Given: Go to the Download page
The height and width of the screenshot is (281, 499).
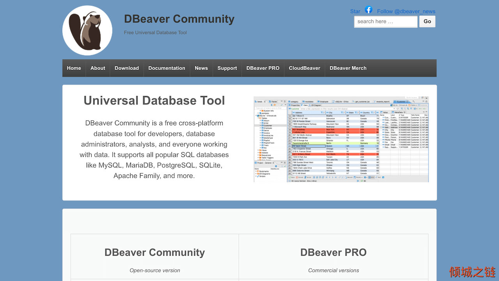Looking at the screenshot, I should (x=127, y=68).
